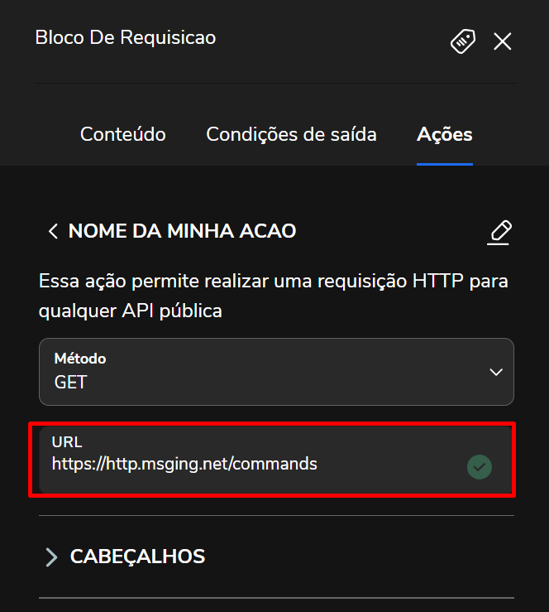The image size is (549, 612).
Task: Select the Ações tab
Action: (x=445, y=134)
